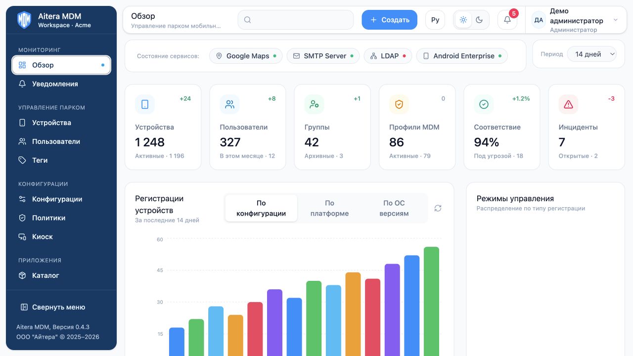Click the map pin icon in Google Maps chip
633x356 pixels.
[x=219, y=56]
